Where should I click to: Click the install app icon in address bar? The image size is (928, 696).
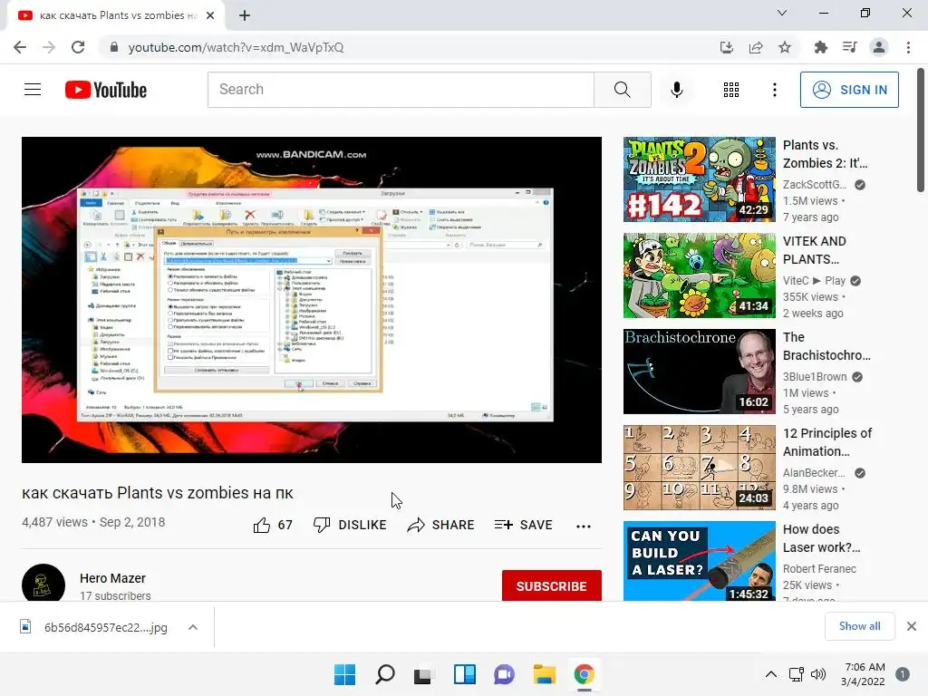(x=727, y=47)
